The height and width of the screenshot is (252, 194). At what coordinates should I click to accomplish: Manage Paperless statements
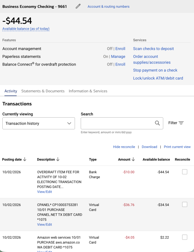point(118,56)
